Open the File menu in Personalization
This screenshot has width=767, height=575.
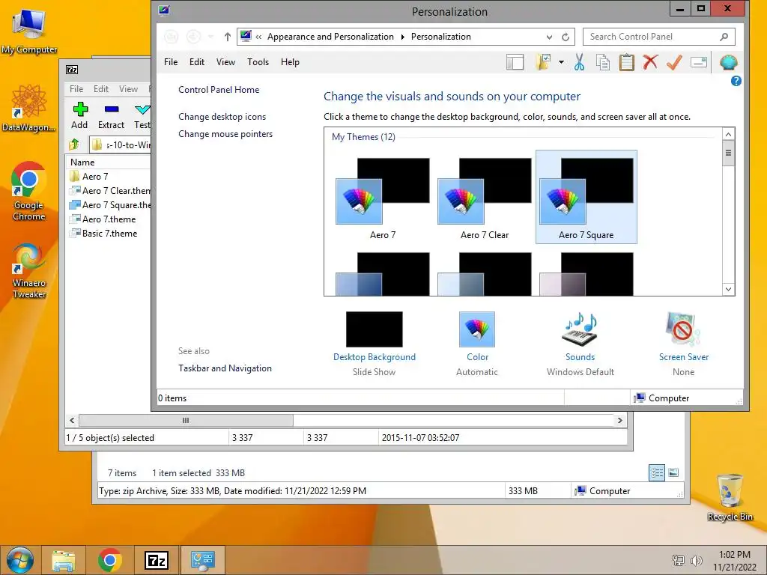pyautogui.click(x=171, y=62)
